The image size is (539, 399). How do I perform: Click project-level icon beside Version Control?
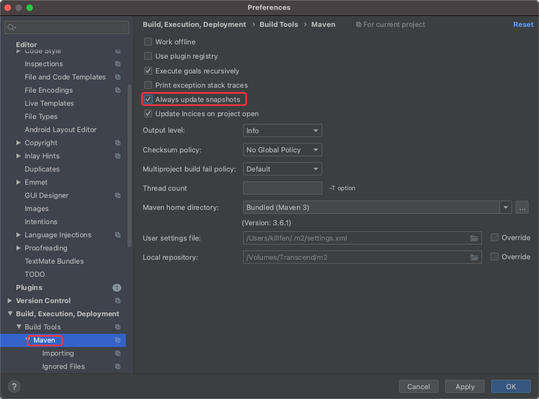coord(117,301)
